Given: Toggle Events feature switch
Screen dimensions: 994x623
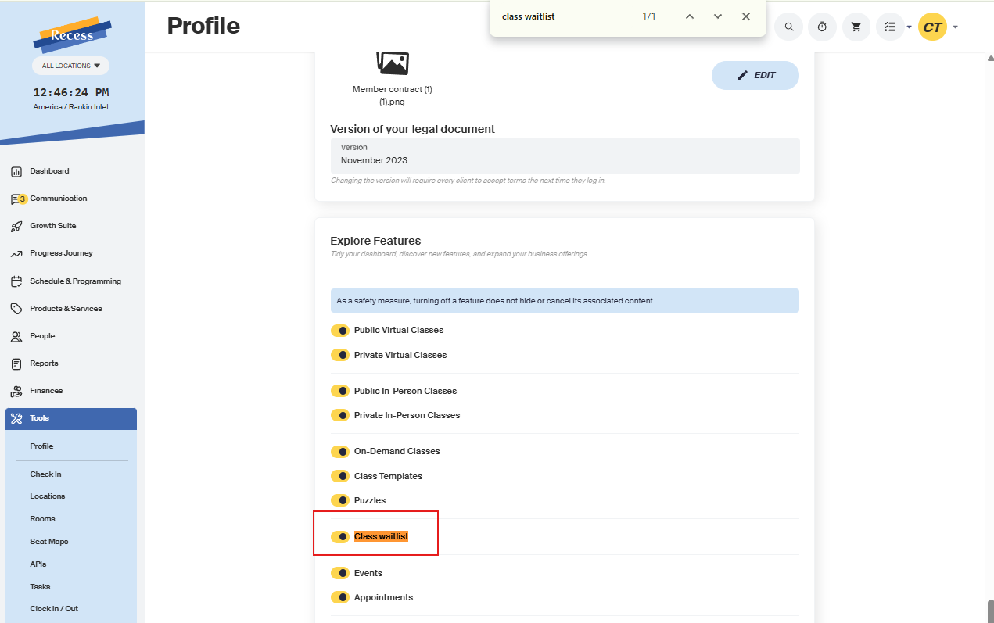Looking at the screenshot, I should [x=339, y=573].
